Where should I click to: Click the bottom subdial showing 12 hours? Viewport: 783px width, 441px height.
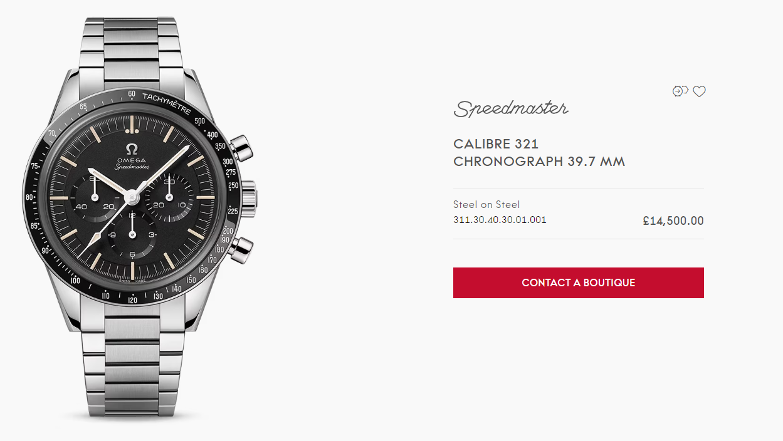132,235
